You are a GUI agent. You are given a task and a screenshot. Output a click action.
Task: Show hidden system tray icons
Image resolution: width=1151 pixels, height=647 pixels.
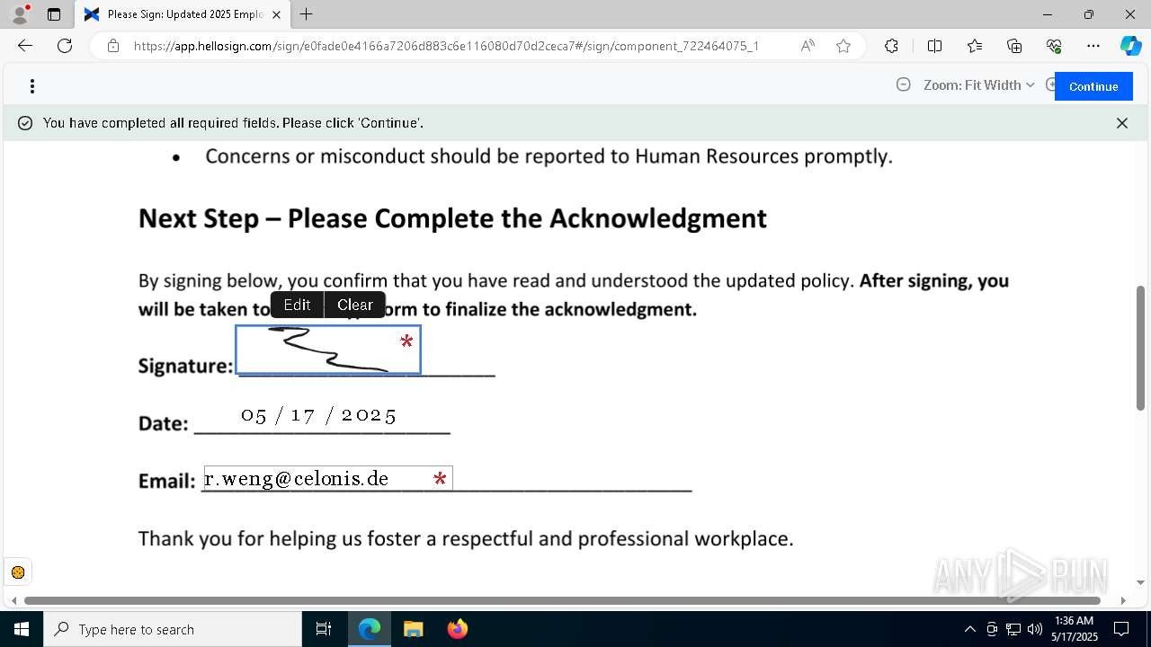969,629
